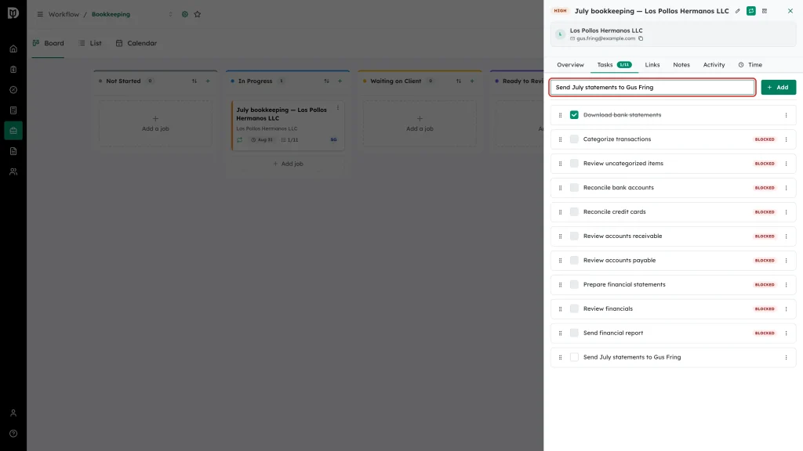Sort the In Progress column

pyautogui.click(x=326, y=81)
